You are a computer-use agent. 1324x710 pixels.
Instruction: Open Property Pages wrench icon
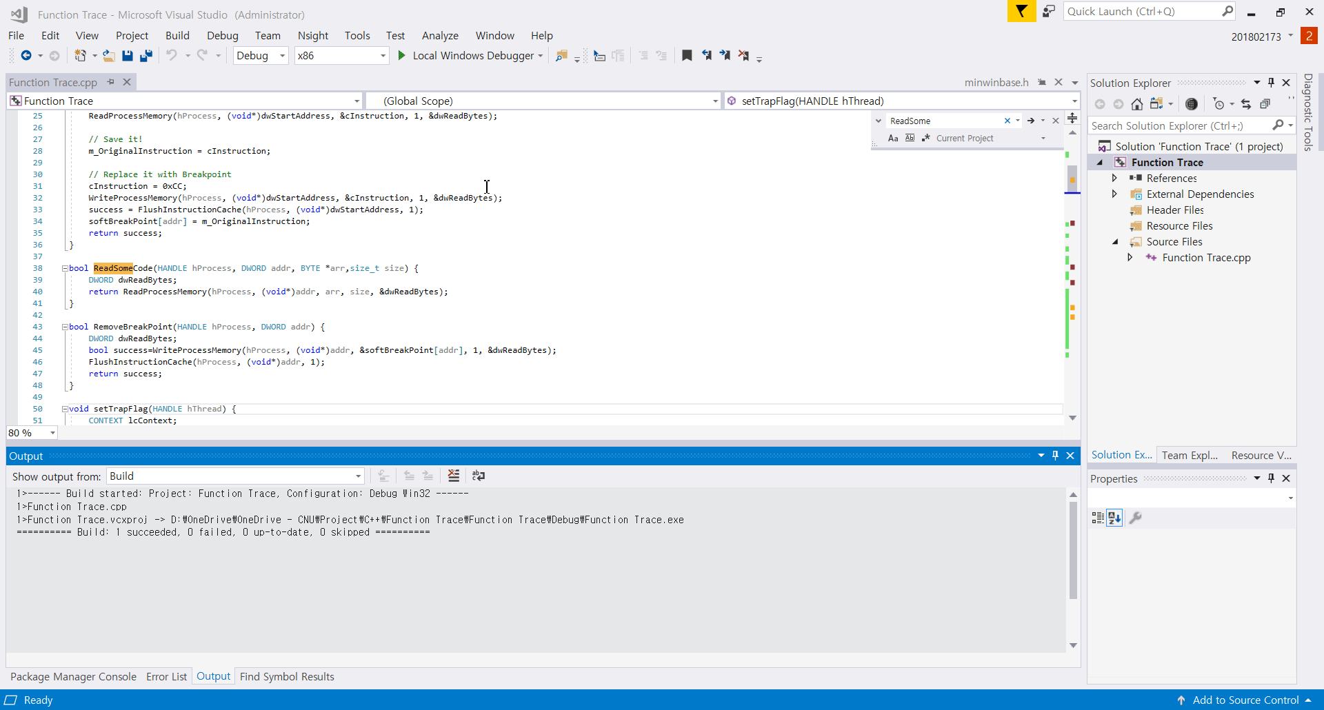(1135, 518)
